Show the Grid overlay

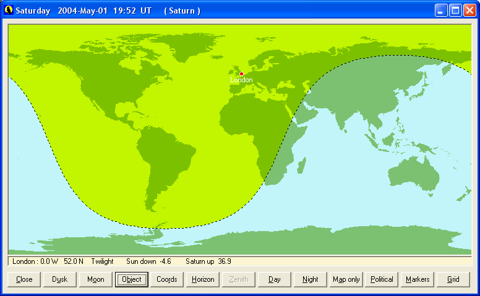click(x=453, y=279)
